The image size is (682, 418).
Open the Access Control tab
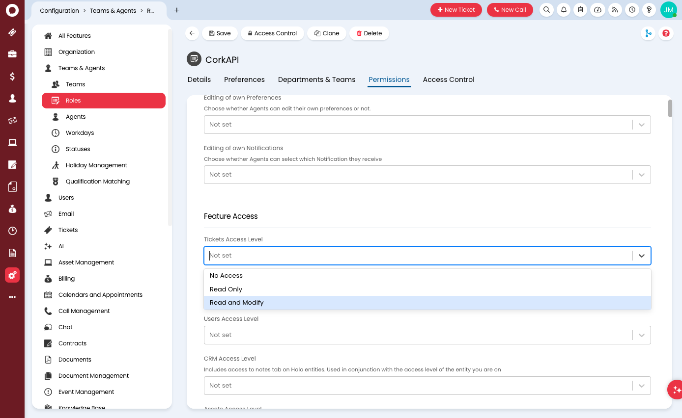(x=449, y=79)
